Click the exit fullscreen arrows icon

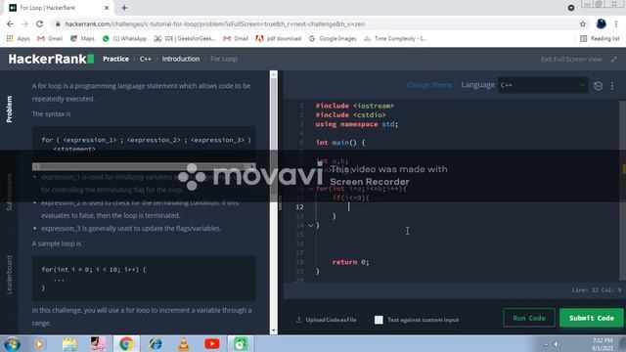pos(614,59)
